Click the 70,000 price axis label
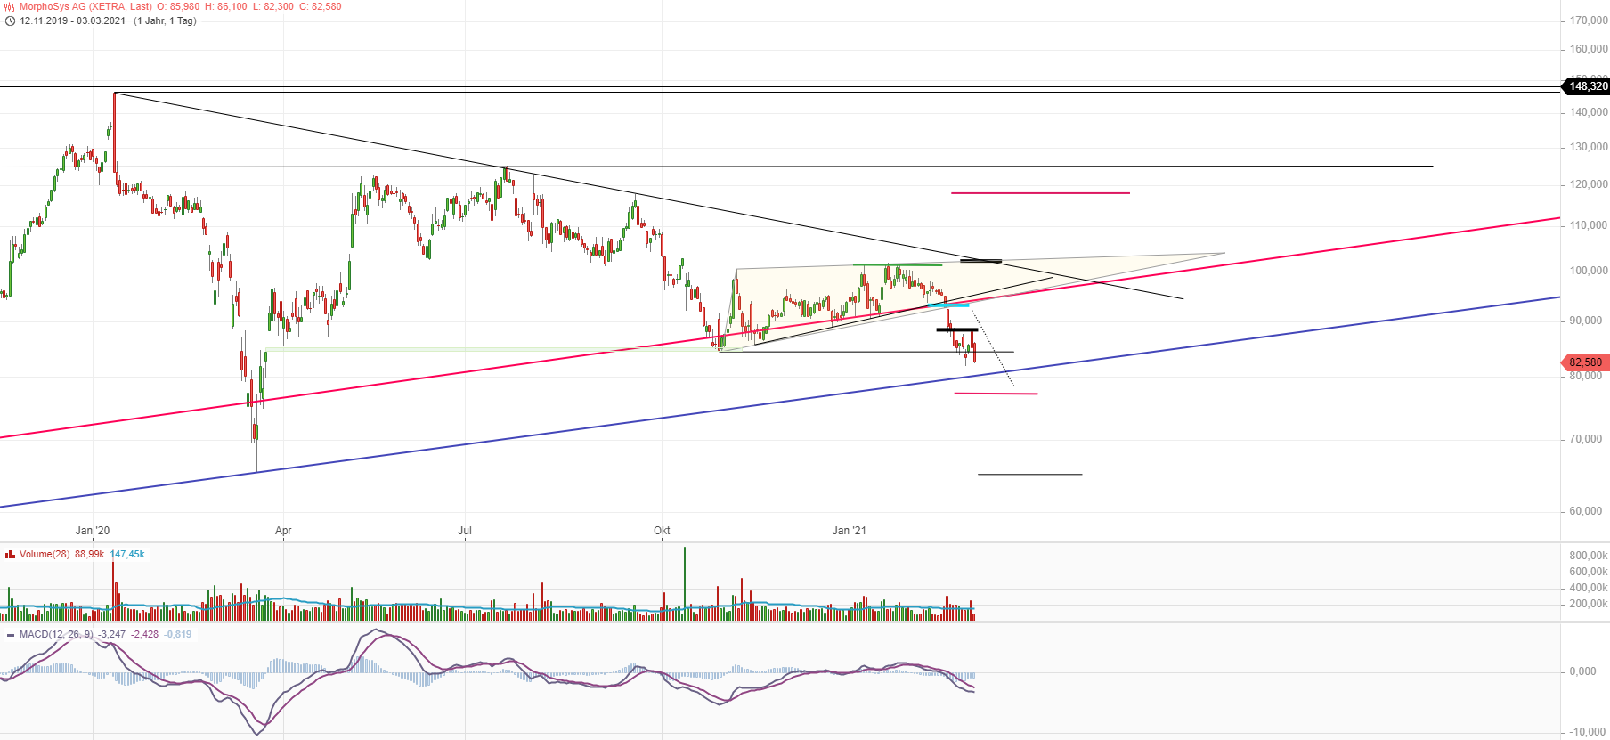 (x=1586, y=439)
